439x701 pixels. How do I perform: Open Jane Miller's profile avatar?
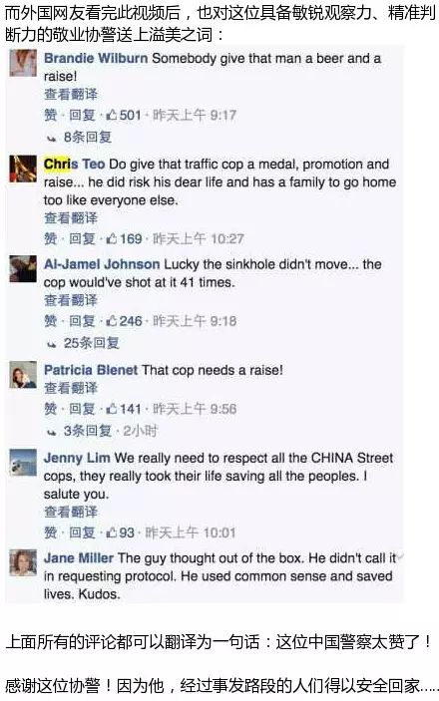click(23, 562)
